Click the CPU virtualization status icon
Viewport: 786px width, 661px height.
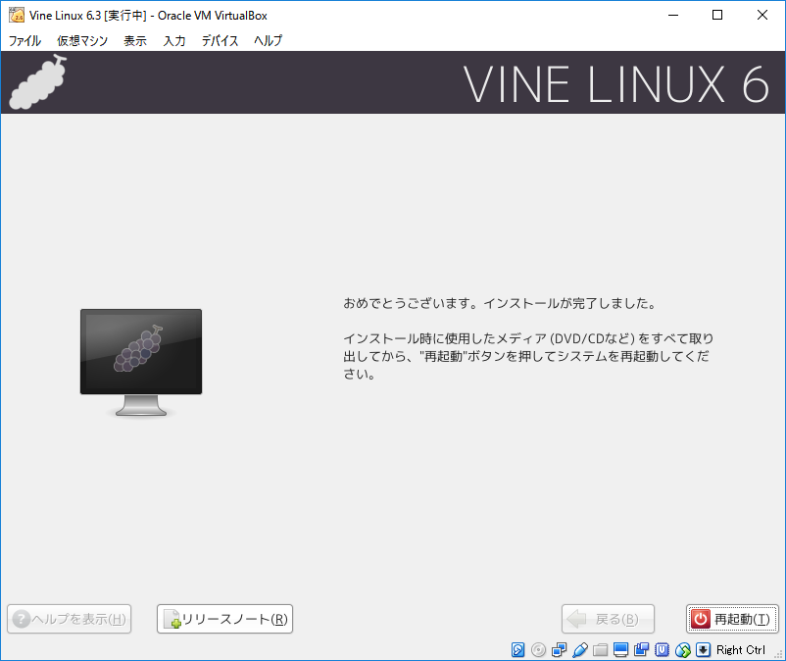pyautogui.click(x=663, y=650)
